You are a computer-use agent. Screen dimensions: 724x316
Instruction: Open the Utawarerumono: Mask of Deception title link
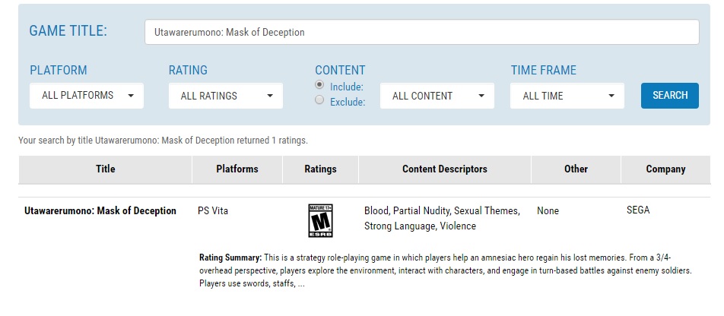pyautogui.click(x=100, y=211)
